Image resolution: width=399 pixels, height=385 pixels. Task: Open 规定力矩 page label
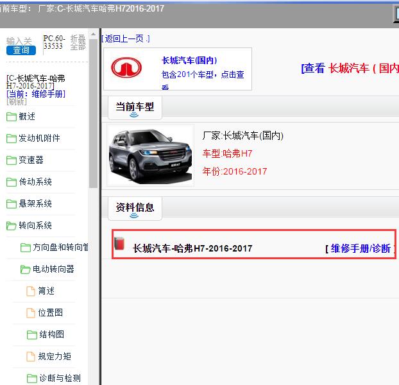[55, 356]
